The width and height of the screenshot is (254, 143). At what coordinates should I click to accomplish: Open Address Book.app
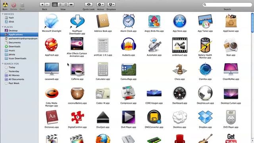[x=103, y=21]
